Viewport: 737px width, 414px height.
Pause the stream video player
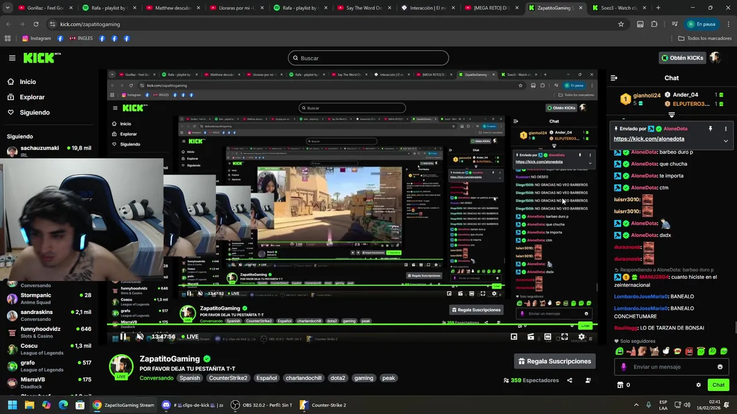tap(124, 337)
